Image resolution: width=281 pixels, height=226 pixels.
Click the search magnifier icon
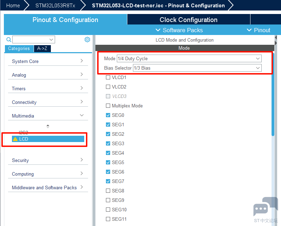coord(9,40)
